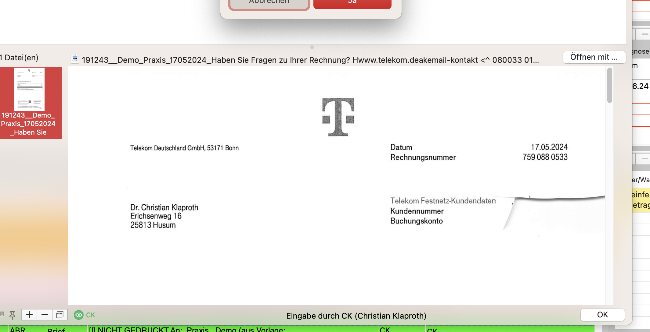Viewport: 650px width, 332px height.
Task: Add a file with the plus button
Action: 29,315
